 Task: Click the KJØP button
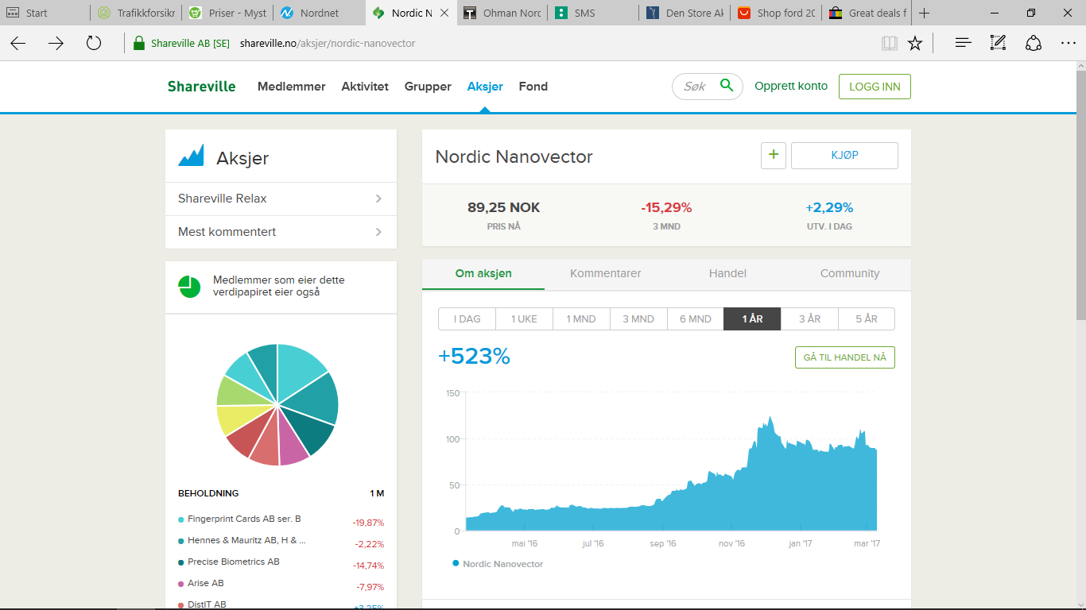[844, 156]
